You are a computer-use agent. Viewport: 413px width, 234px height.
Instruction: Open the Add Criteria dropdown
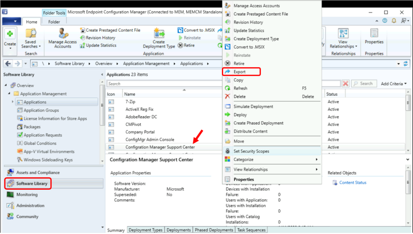point(394,84)
